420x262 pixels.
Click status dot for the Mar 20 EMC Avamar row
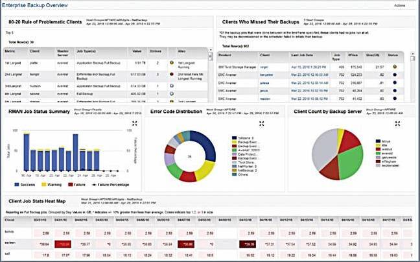click(395, 83)
